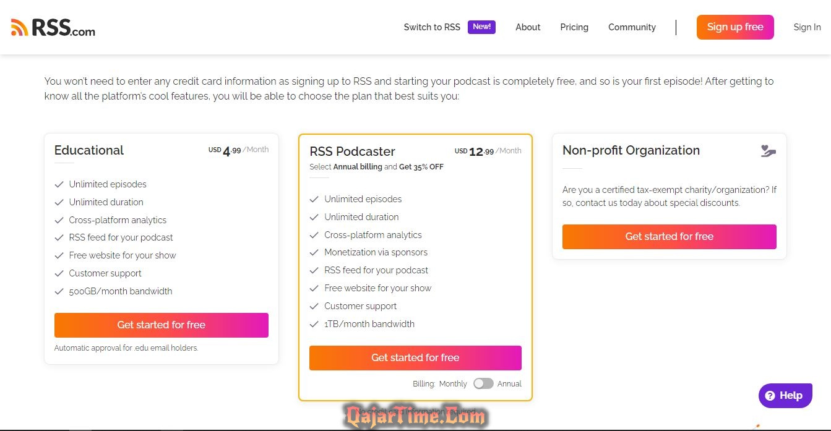Click the checkmark beside 1TB/month bandwidth
831x431 pixels.
pyautogui.click(x=314, y=324)
